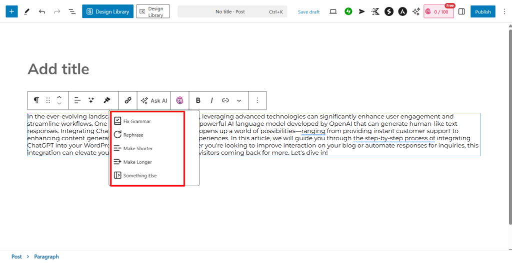The width and height of the screenshot is (512, 263).
Task: Toggle the settings sidebar panel icon
Action: (461, 11)
